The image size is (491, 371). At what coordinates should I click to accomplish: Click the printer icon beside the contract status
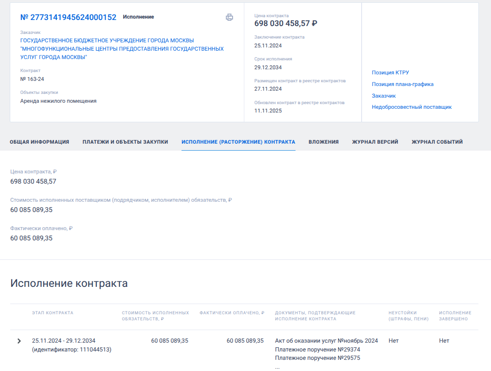point(229,17)
